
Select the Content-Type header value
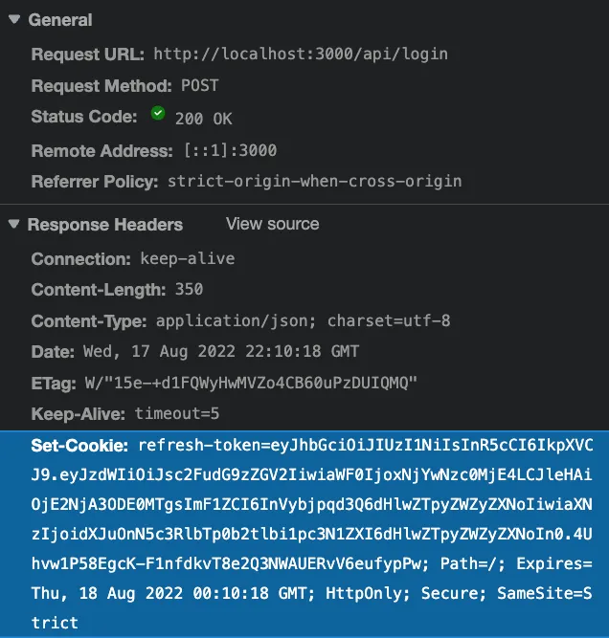(x=304, y=321)
